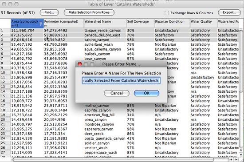244x162 pixels.
Task: Click the Soil Coverage column header
Action: click(x=140, y=24)
